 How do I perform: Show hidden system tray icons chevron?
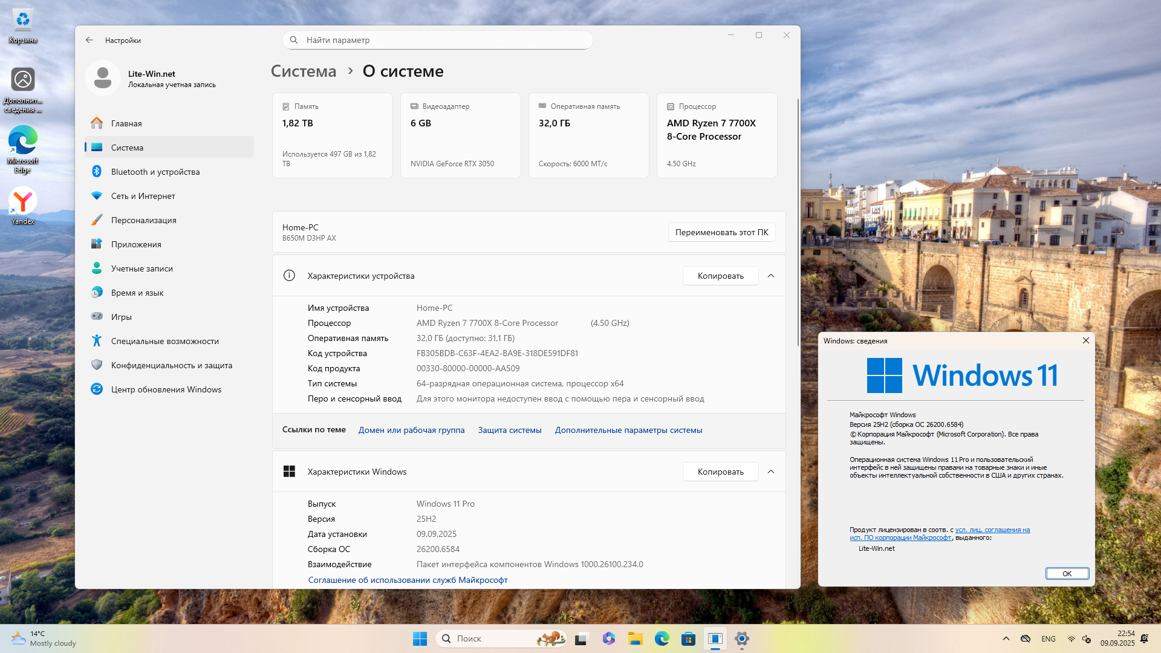(x=1006, y=638)
